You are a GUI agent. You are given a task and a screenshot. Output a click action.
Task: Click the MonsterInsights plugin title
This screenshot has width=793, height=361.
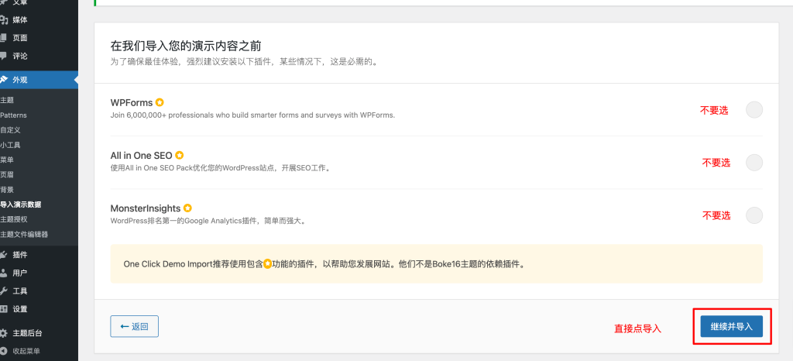[x=145, y=208]
